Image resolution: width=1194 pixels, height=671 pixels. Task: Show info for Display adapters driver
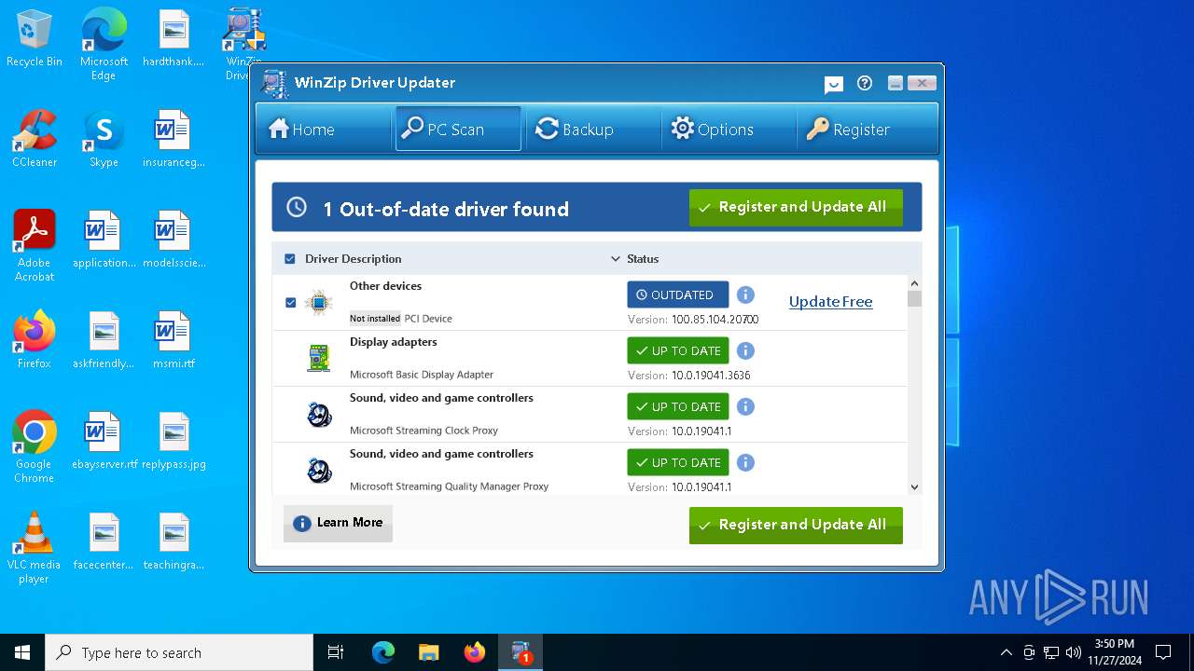click(745, 350)
